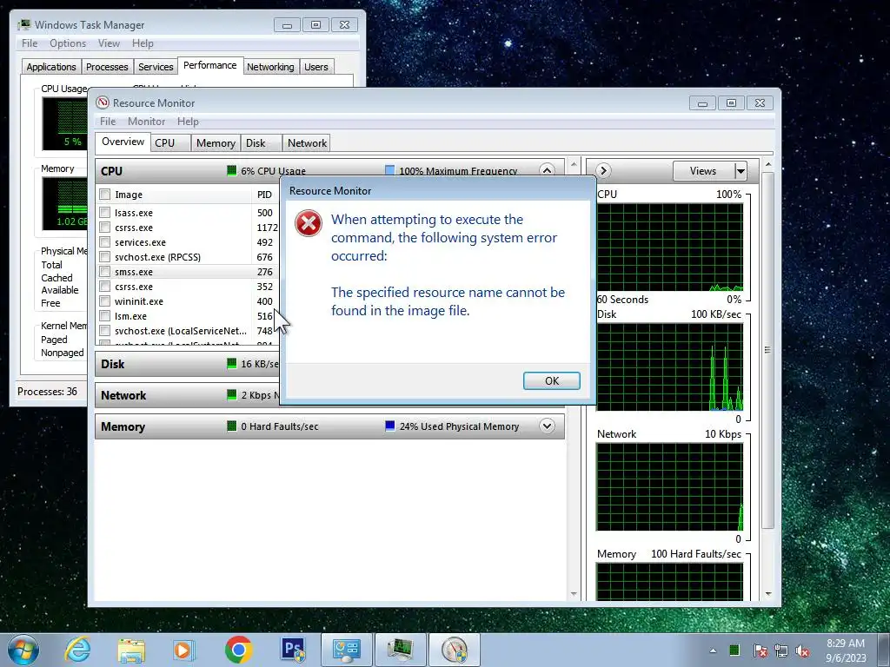Open the Windows Start menu orb

[x=23, y=650]
